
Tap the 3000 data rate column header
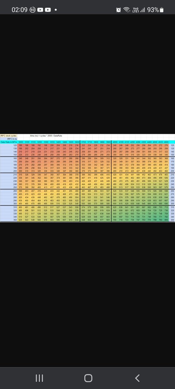21,142
